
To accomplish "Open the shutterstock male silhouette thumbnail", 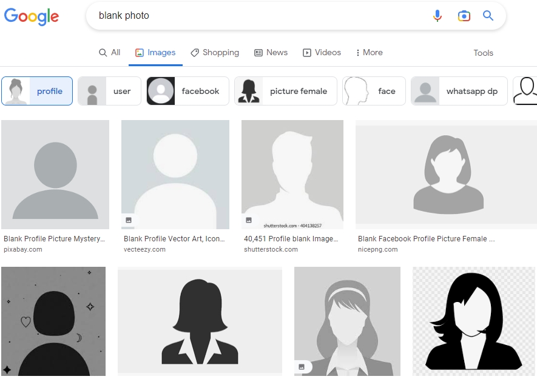I will [x=292, y=175].
